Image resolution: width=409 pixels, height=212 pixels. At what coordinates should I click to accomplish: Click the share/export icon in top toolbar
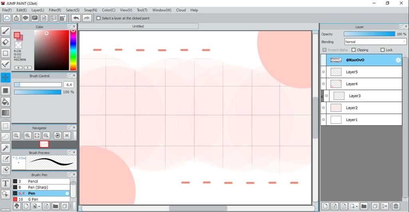16,18
